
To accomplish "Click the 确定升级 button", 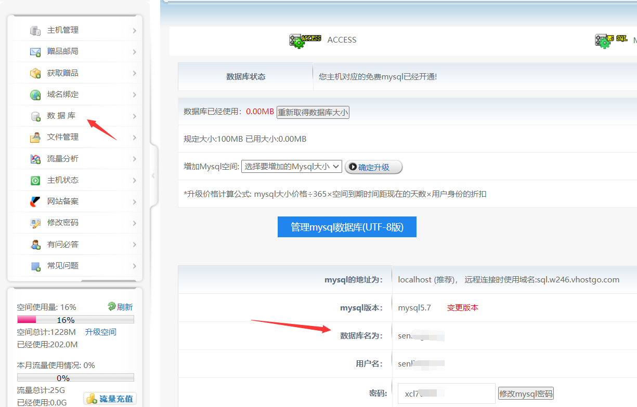I will point(373,167).
